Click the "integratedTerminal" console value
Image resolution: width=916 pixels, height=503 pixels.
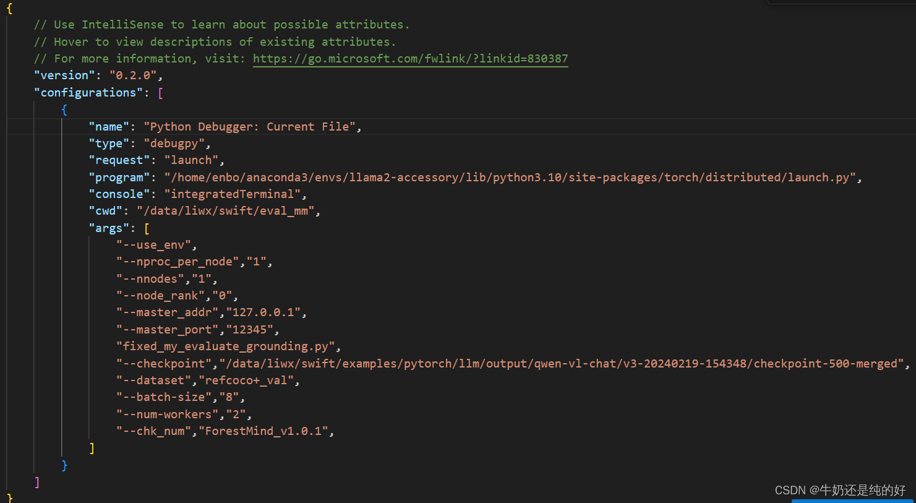pos(233,194)
